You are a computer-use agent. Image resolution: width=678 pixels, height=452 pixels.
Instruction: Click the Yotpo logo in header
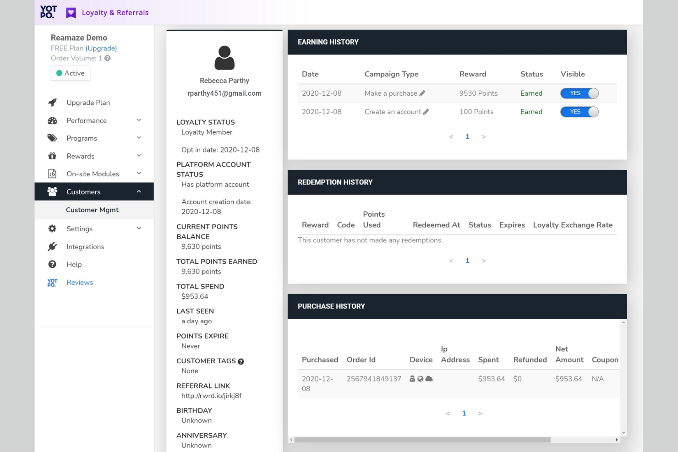coord(49,12)
